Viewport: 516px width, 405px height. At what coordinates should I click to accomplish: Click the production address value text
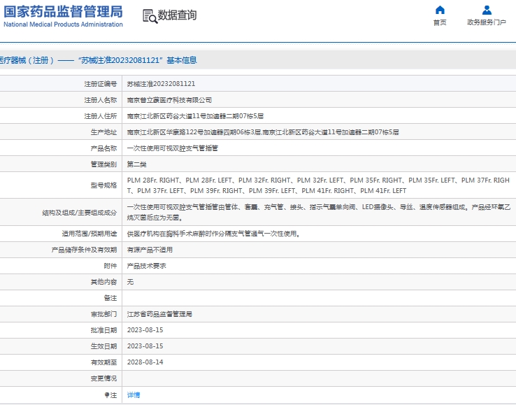click(263, 132)
